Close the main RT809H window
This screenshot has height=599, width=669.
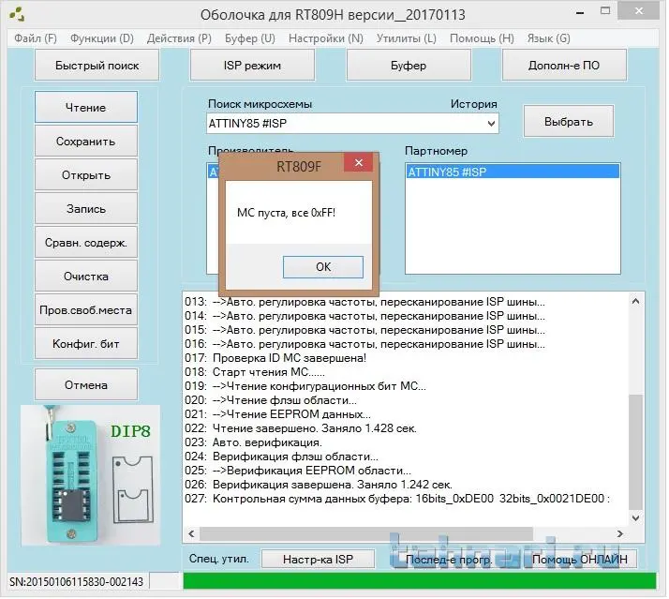639,11
